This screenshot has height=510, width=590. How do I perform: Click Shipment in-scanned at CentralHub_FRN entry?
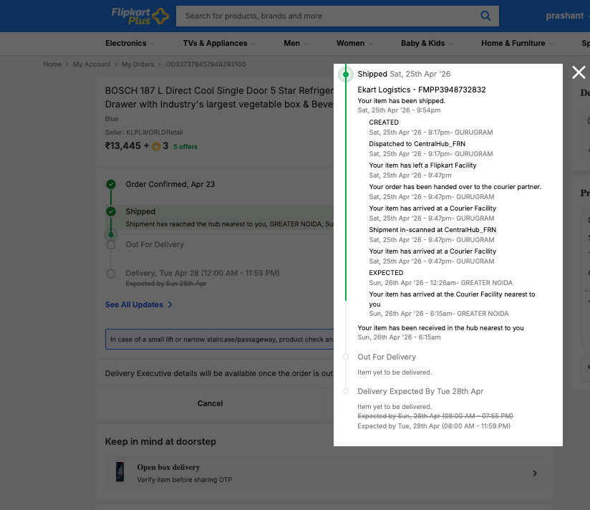click(432, 230)
